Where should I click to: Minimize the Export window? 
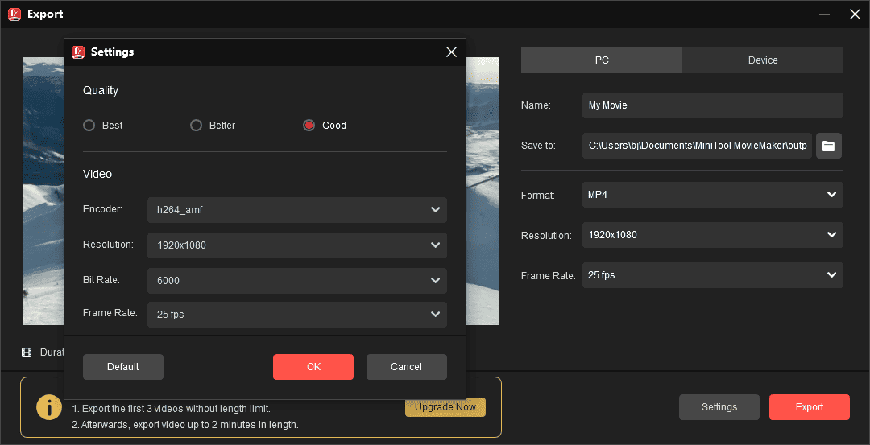[x=825, y=14]
